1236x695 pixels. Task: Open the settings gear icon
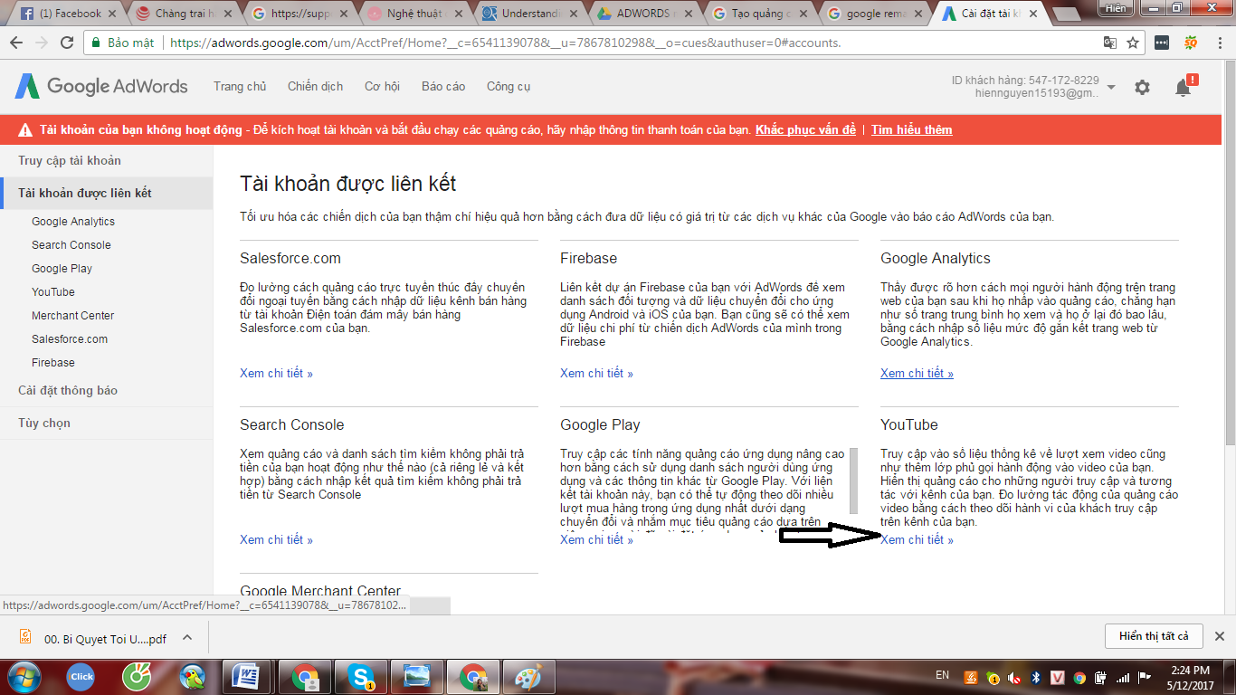tap(1142, 87)
